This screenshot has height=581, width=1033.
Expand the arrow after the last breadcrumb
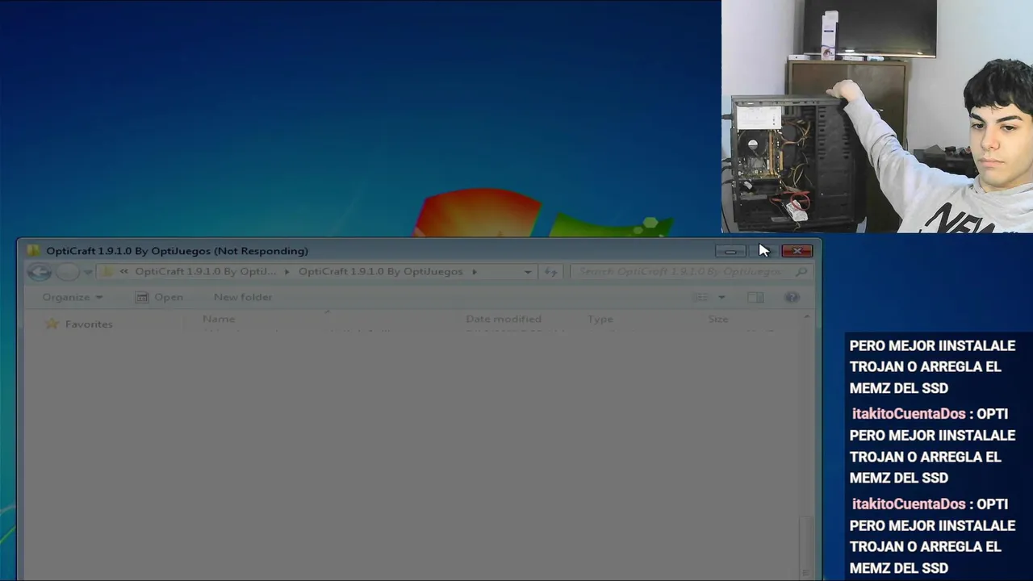point(475,272)
